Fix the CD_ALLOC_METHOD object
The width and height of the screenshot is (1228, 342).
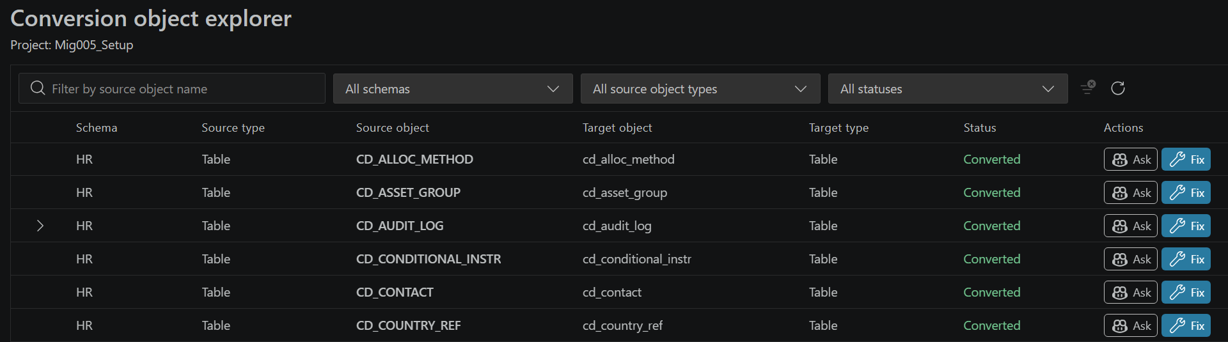pos(1186,159)
